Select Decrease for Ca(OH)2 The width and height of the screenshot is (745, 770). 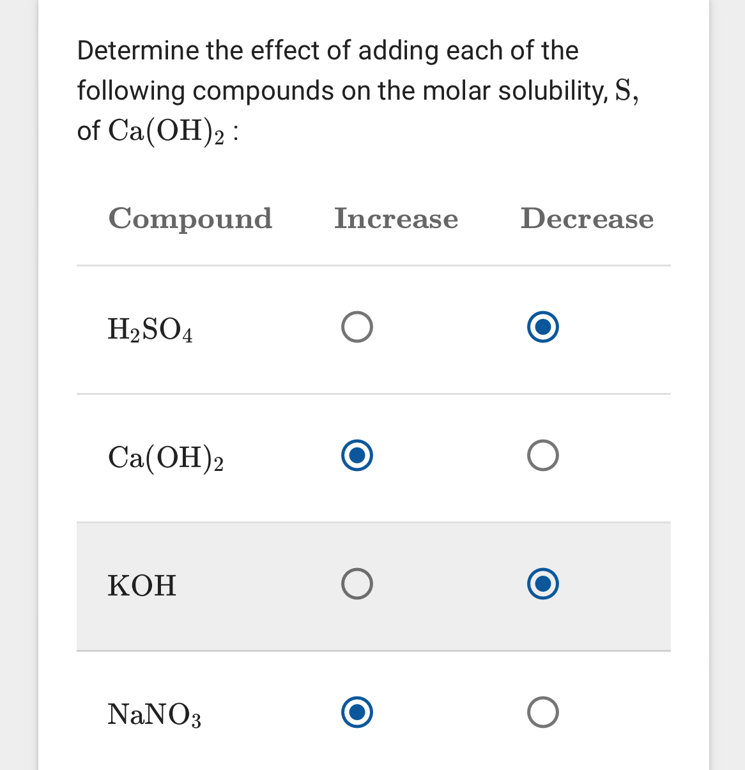click(542, 455)
